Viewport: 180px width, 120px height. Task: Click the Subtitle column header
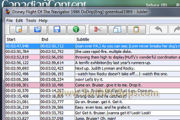pyautogui.click(x=127, y=39)
